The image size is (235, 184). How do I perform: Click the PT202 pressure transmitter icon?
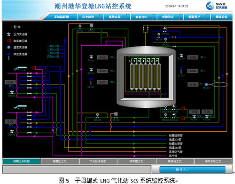click(x=91, y=70)
